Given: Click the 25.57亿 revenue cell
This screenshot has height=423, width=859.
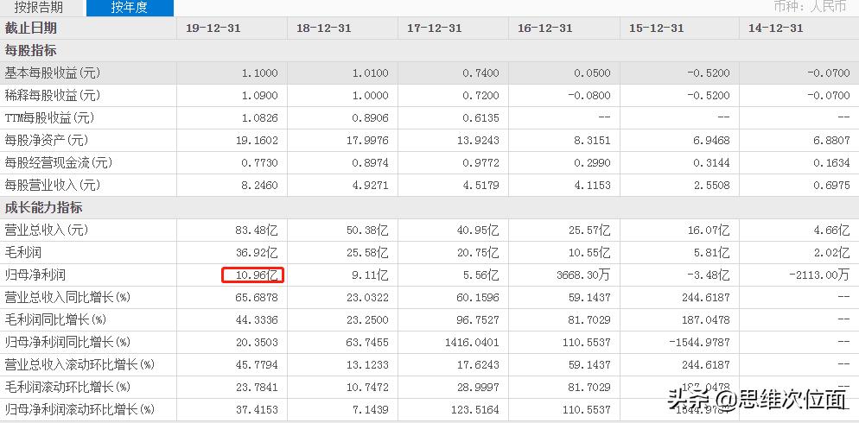Looking at the screenshot, I should (x=588, y=230).
